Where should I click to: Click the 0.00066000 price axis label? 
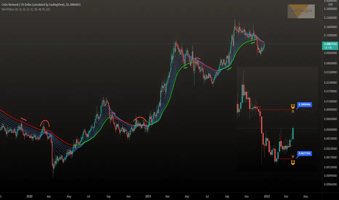pos(330,184)
